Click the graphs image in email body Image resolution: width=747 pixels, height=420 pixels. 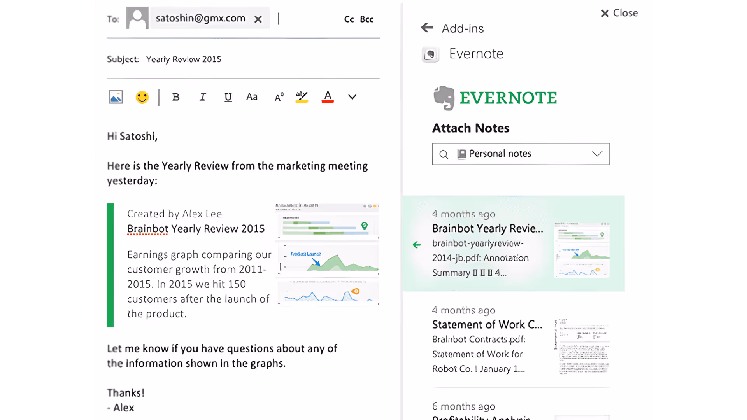[327, 254]
